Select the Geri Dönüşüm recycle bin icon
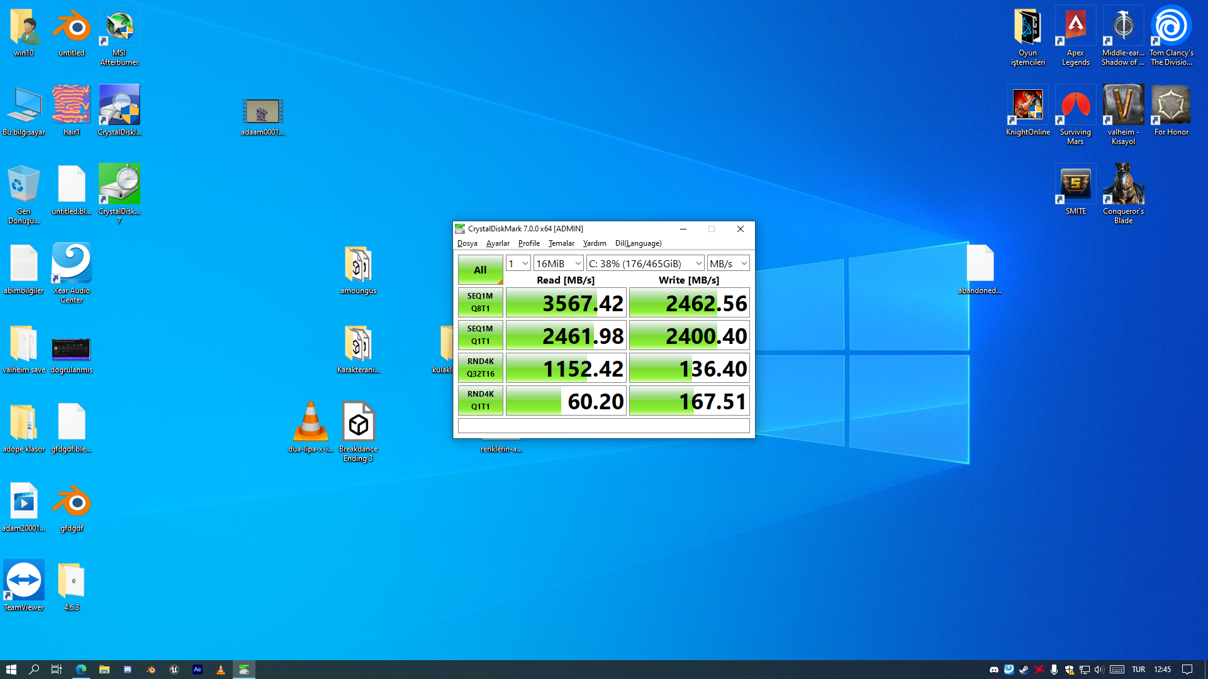The image size is (1208, 679). pos(24,194)
